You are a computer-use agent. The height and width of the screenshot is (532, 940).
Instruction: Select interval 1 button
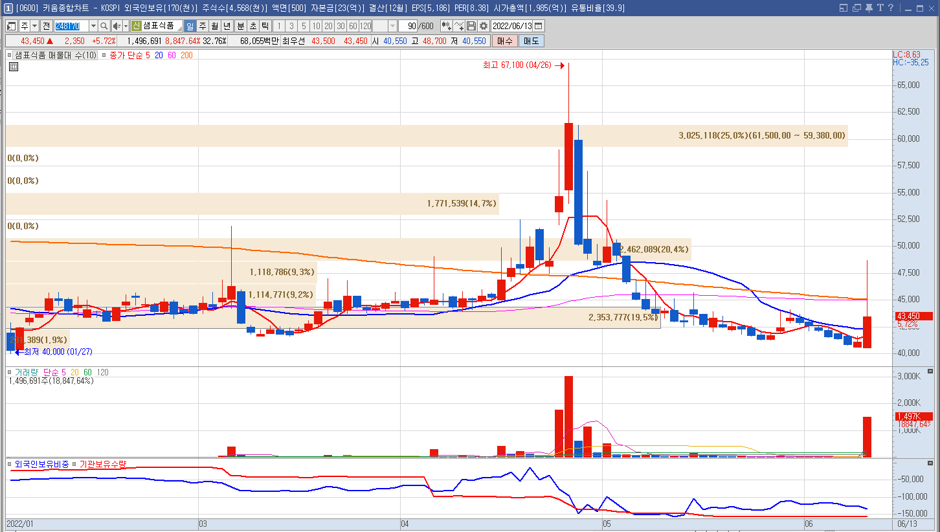click(x=279, y=26)
